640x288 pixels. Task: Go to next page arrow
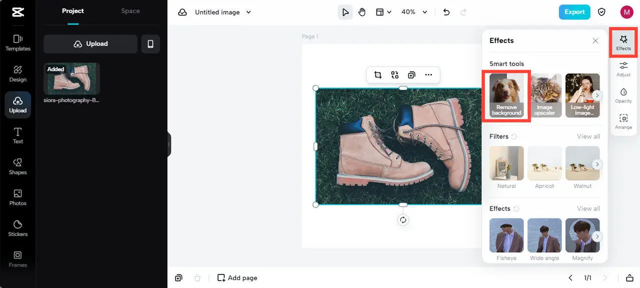click(605, 278)
